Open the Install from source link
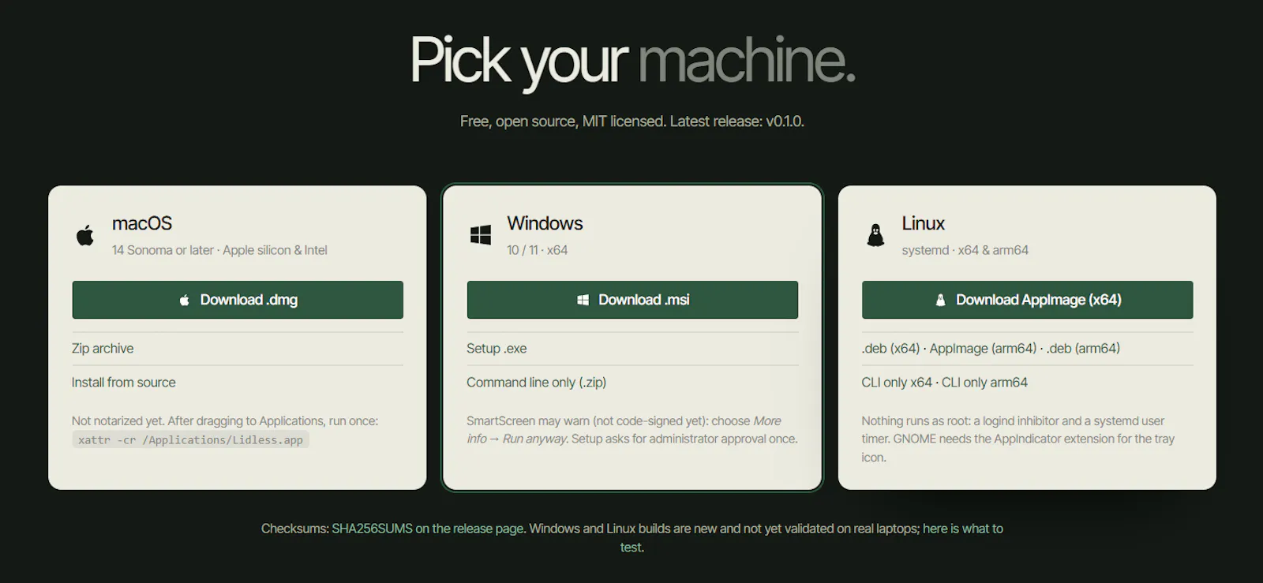This screenshot has width=1263, height=583. click(x=124, y=383)
